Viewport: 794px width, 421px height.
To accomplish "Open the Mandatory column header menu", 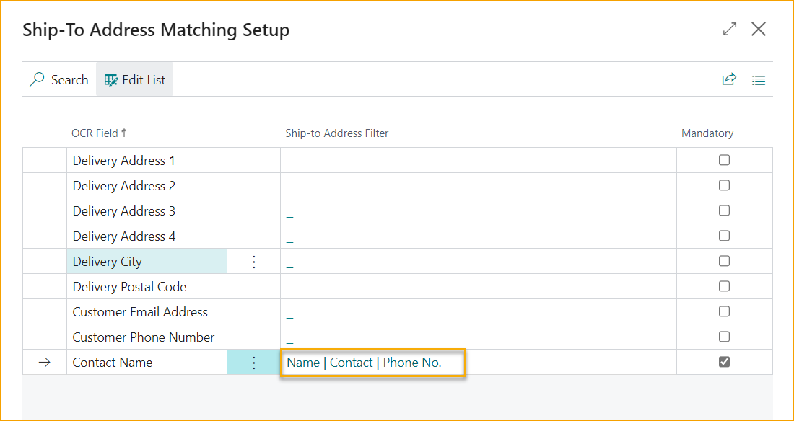I will (x=707, y=133).
